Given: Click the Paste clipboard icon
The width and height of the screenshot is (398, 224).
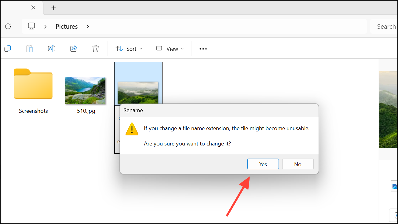Looking at the screenshot, I should (30, 49).
